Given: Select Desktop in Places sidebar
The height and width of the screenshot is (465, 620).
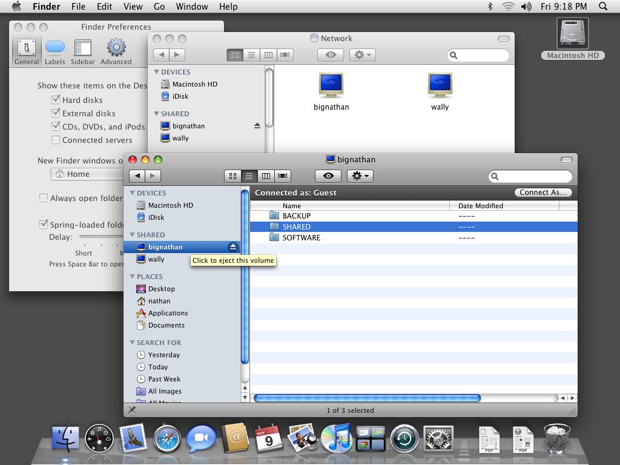Looking at the screenshot, I should point(161,289).
